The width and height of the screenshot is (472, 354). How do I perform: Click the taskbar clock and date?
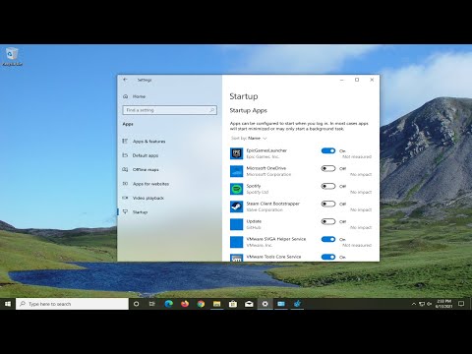pos(443,304)
